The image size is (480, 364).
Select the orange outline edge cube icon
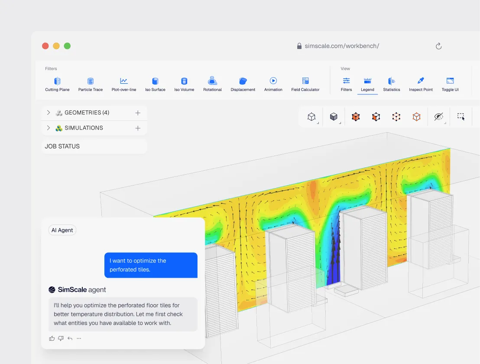point(416,117)
